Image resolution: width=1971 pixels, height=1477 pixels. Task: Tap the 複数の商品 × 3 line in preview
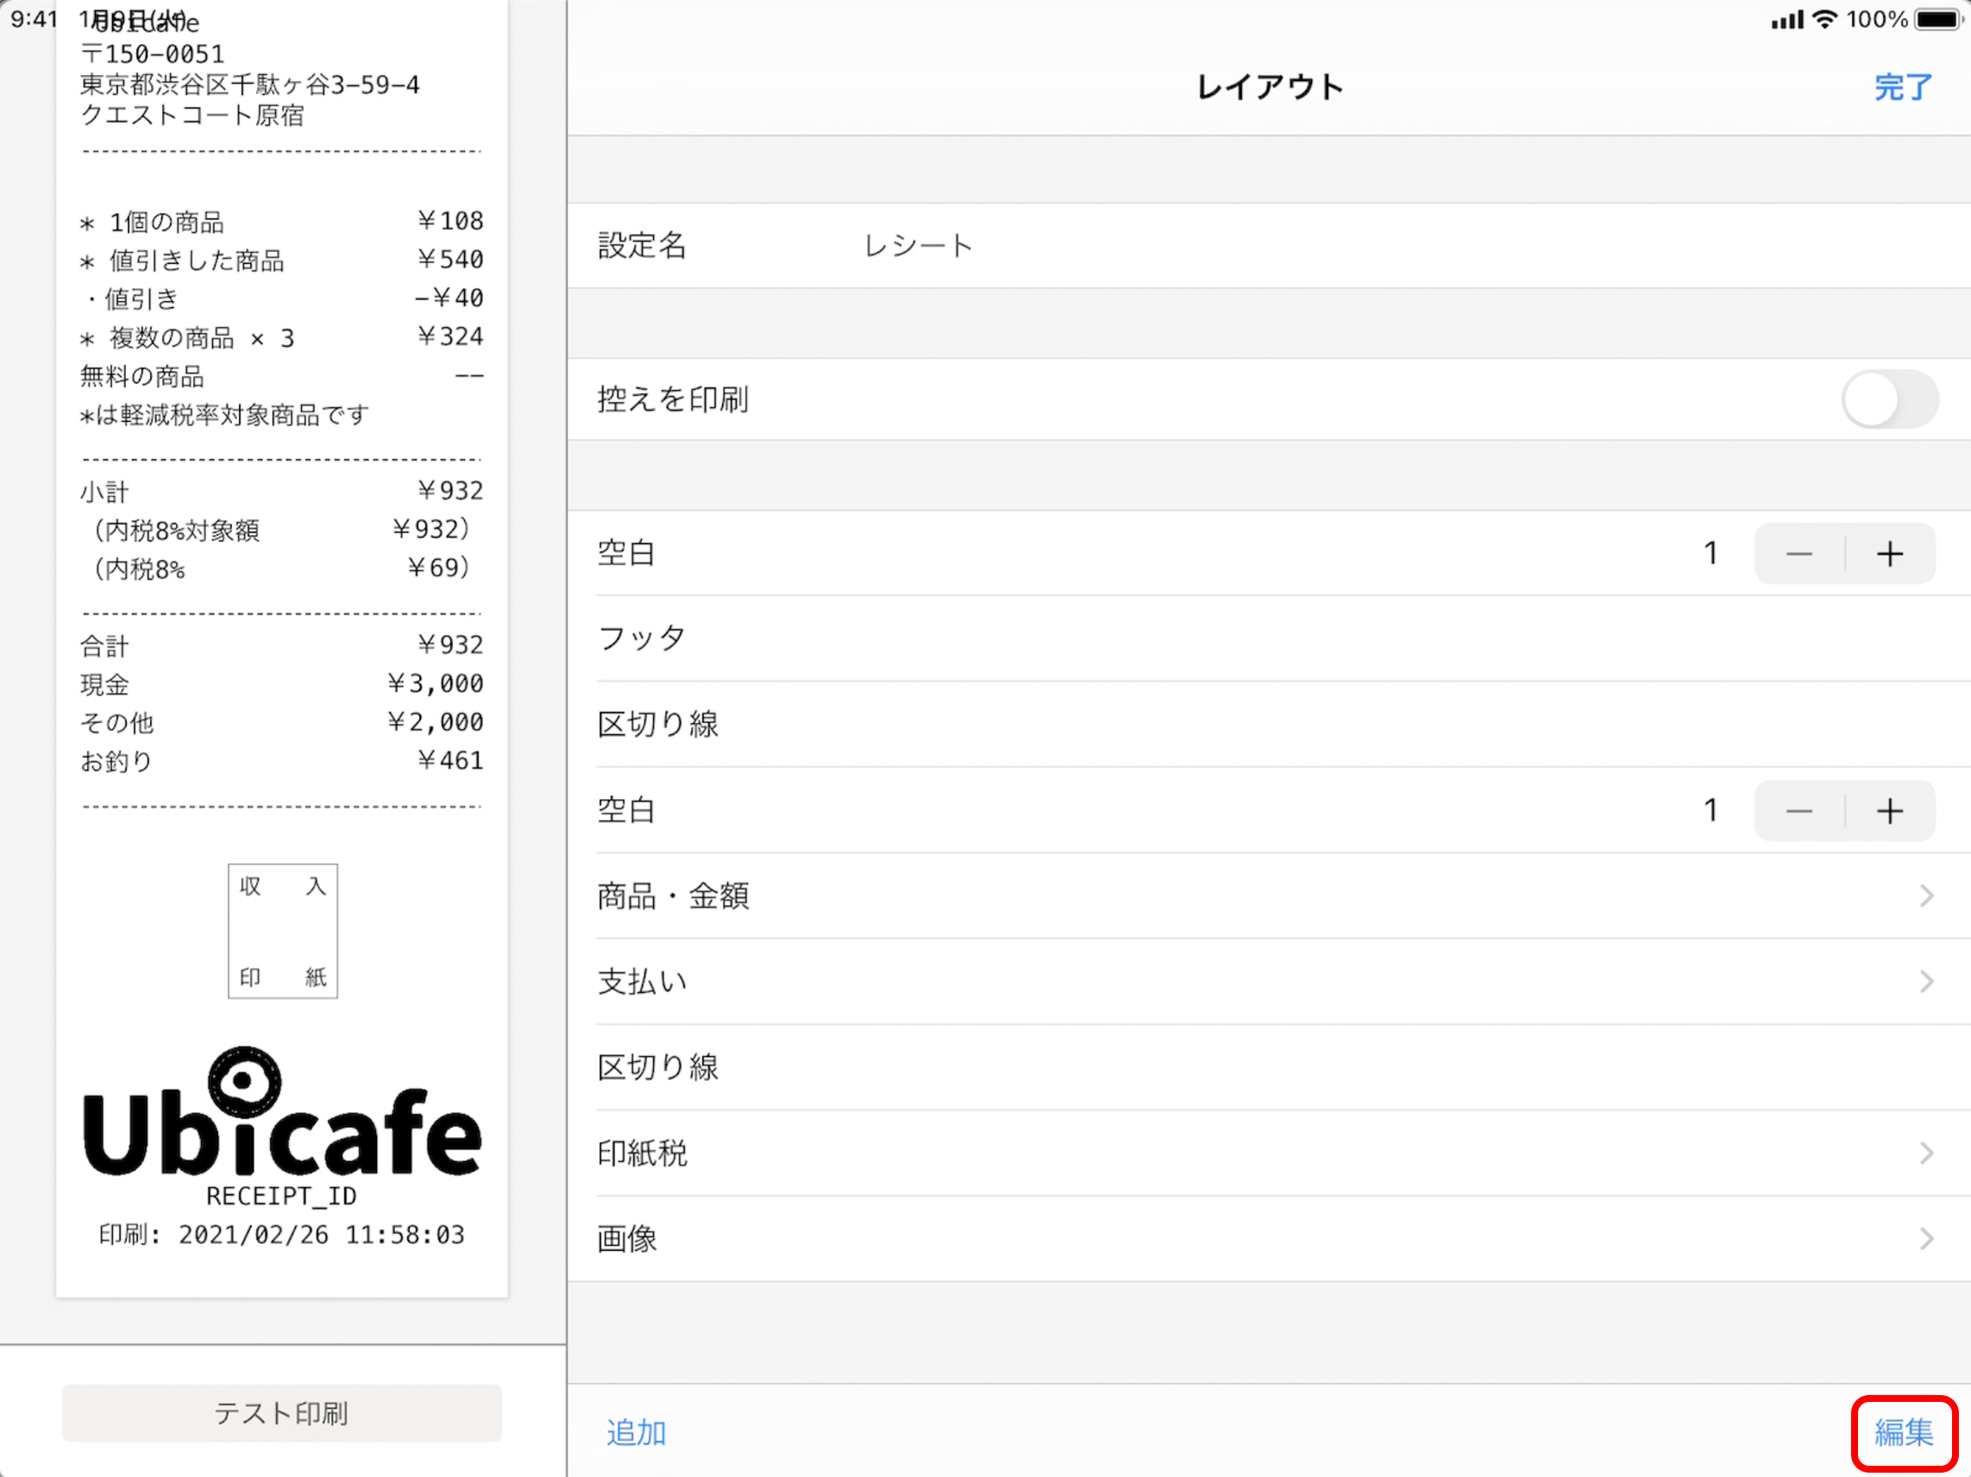click(x=281, y=337)
